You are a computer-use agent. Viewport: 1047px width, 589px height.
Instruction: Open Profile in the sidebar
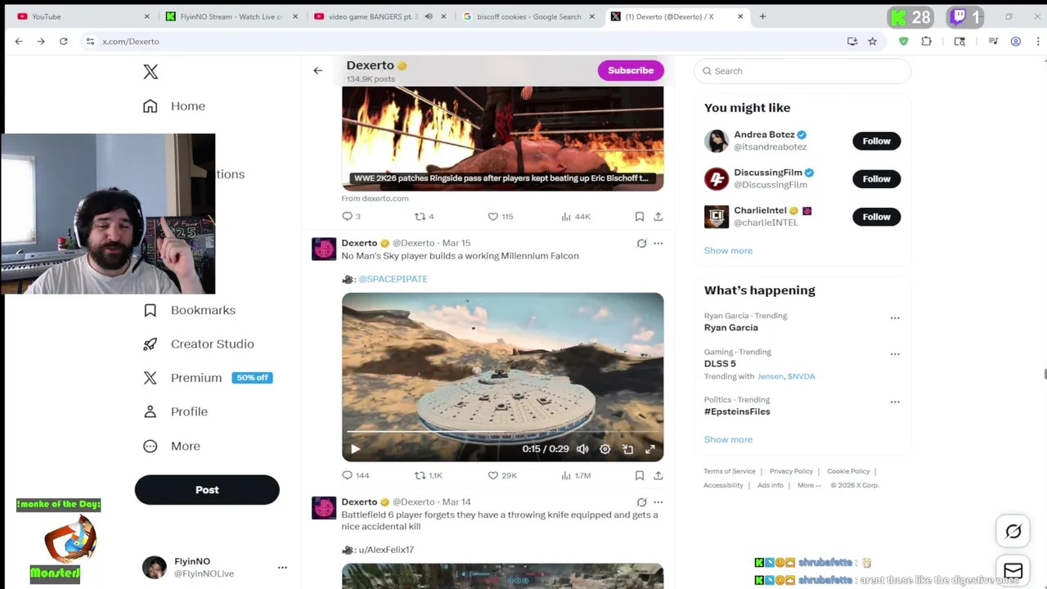(175, 411)
